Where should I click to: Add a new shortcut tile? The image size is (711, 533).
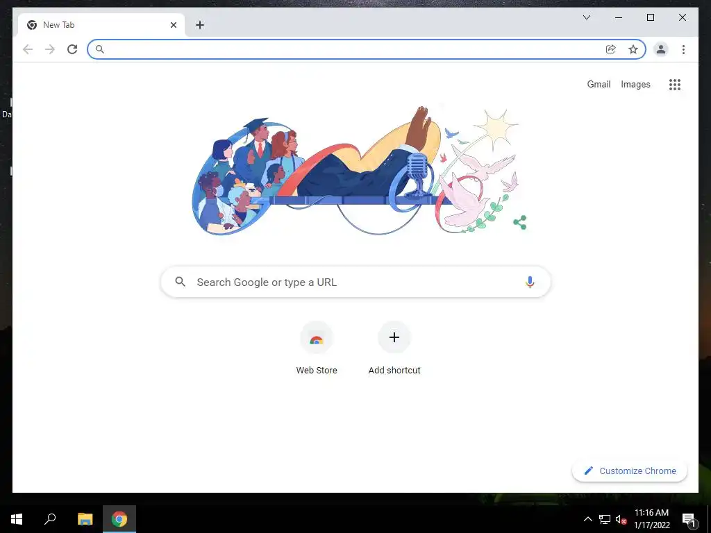(394, 348)
